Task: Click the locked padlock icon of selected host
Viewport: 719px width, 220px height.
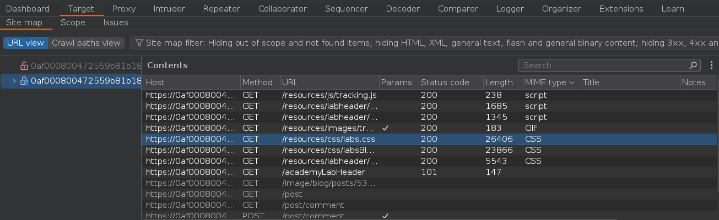Action: point(24,81)
